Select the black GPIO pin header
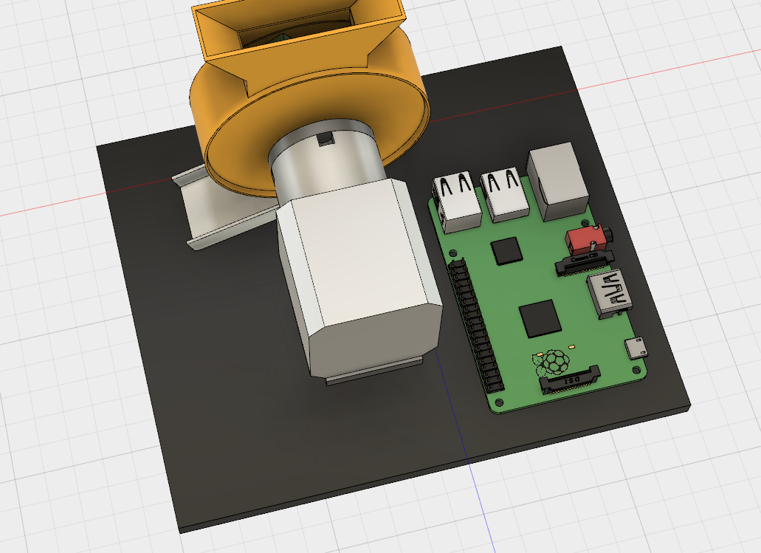 (x=477, y=326)
